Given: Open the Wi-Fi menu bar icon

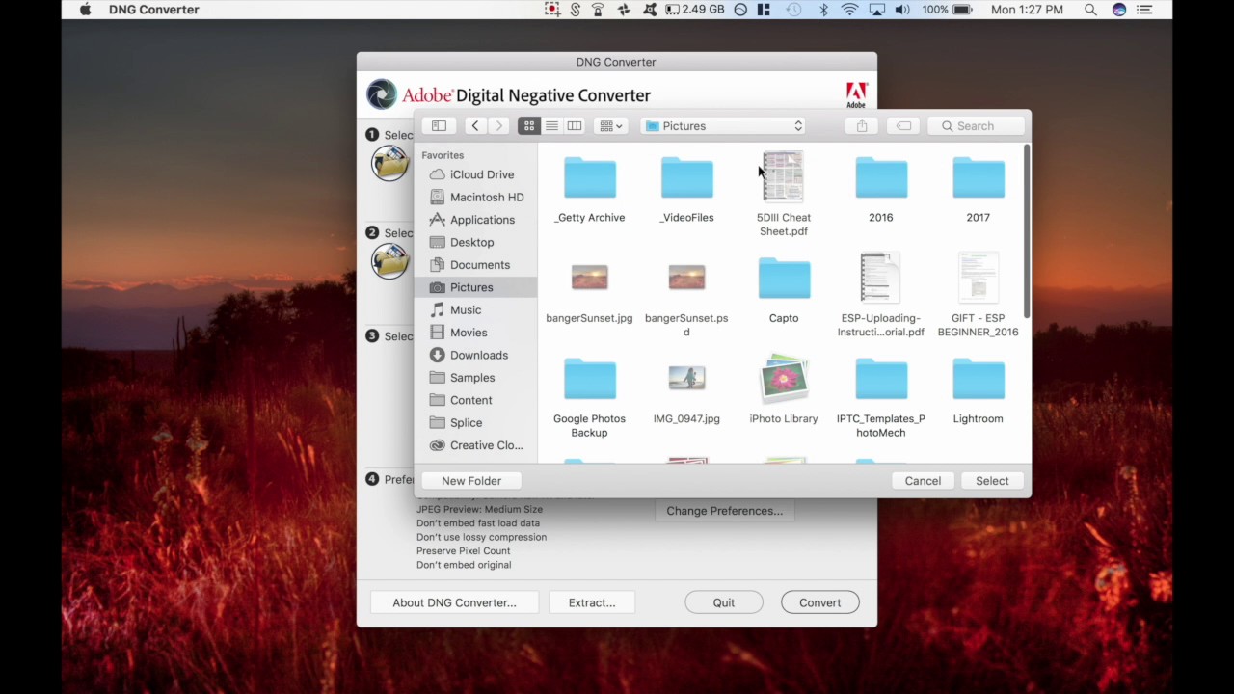Looking at the screenshot, I should click(x=849, y=10).
